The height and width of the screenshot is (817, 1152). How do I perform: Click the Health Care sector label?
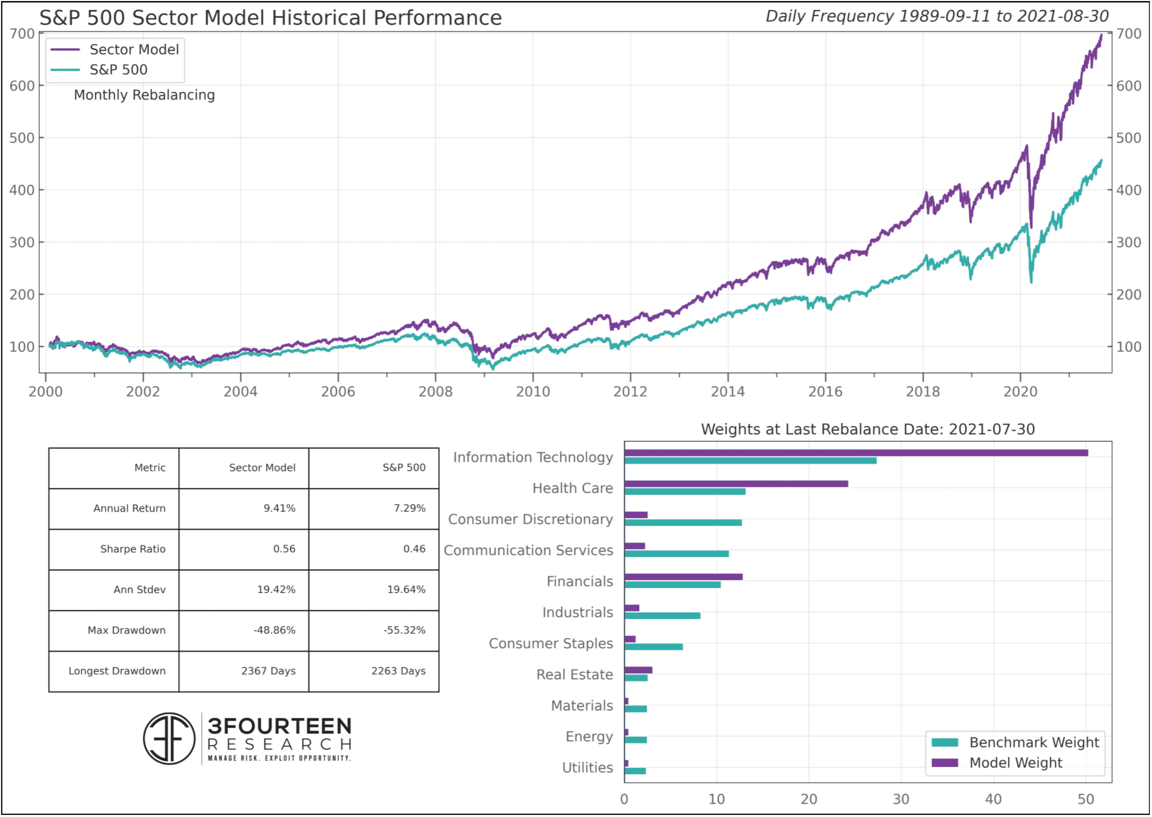[573, 488]
